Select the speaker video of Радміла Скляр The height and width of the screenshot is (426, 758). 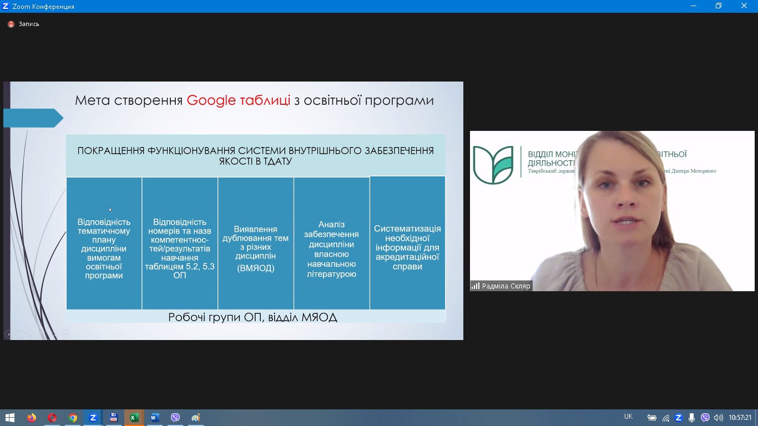(612, 211)
